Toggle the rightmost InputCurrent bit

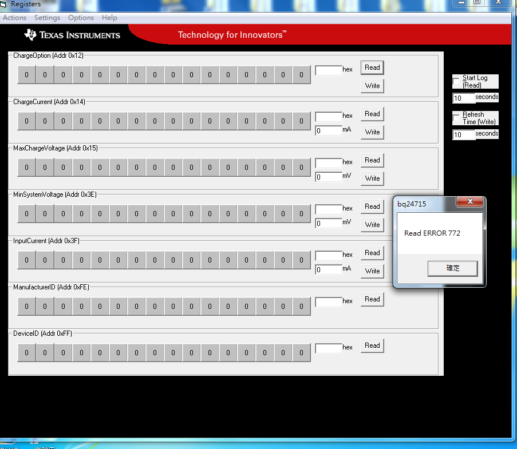point(301,261)
